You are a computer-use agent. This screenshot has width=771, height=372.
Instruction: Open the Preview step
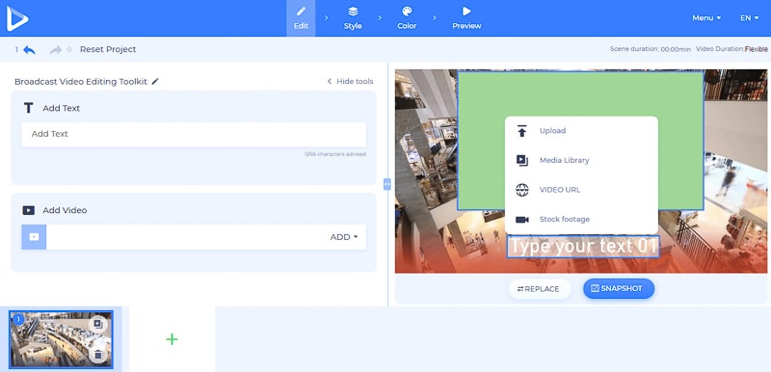[x=466, y=18]
